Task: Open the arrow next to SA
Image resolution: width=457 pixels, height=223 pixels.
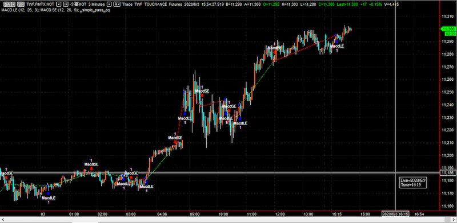Action: (13, 5)
